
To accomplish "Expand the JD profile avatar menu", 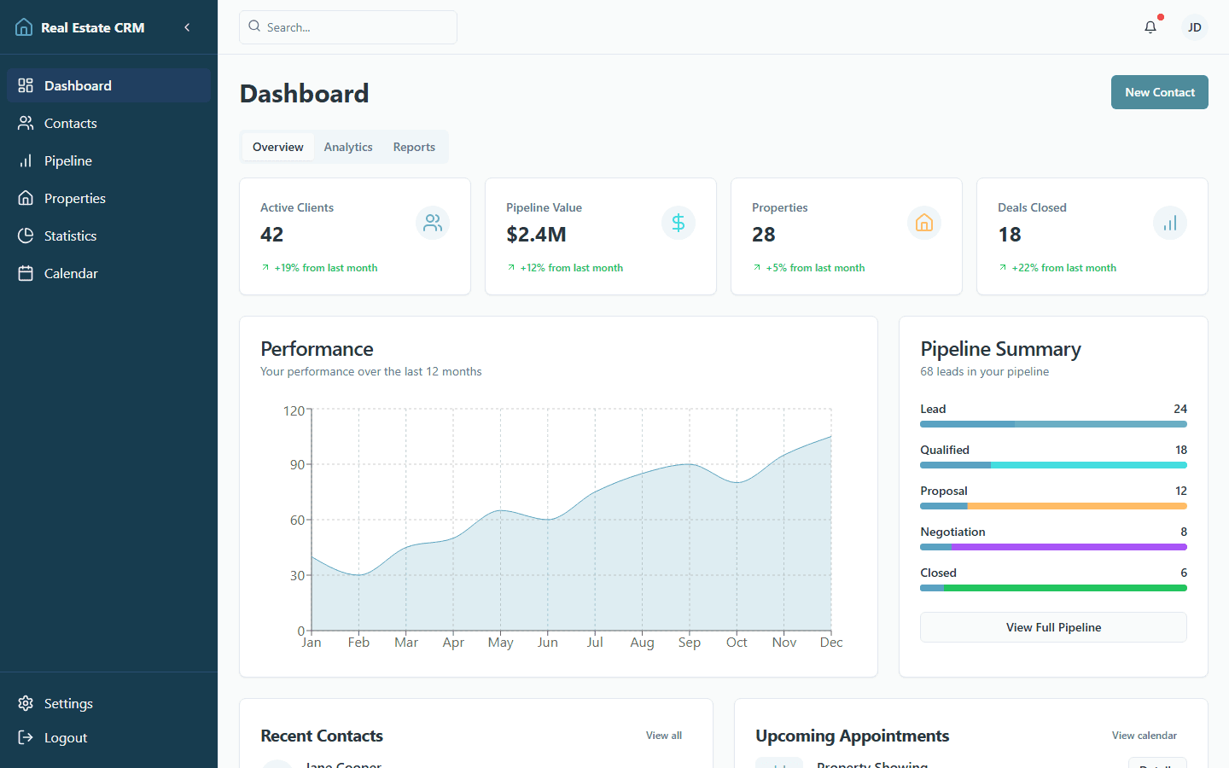I will click(1195, 27).
